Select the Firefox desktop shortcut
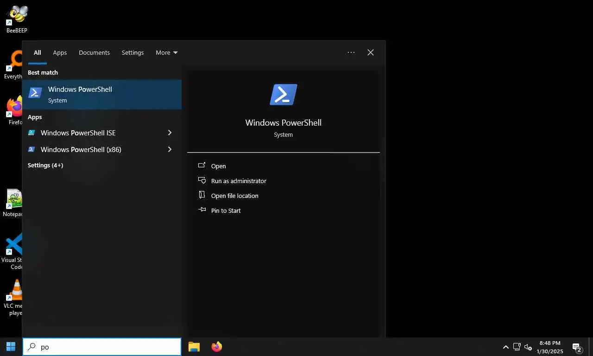The height and width of the screenshot is (356, 593). pos(14,111)
